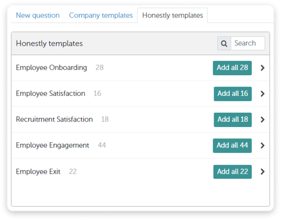Open Recruitment Satisfaction chevron arrow
Screen dimensions: 281x220
point(262,119)
